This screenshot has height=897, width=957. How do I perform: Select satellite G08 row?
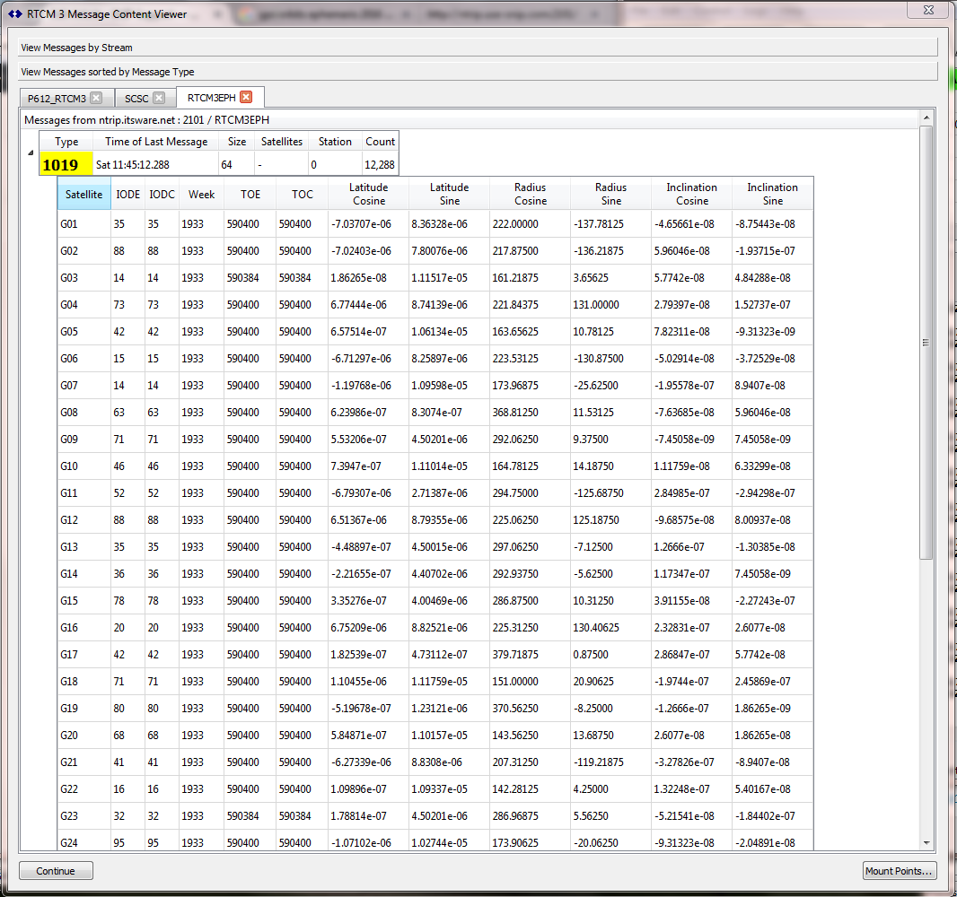435,413
